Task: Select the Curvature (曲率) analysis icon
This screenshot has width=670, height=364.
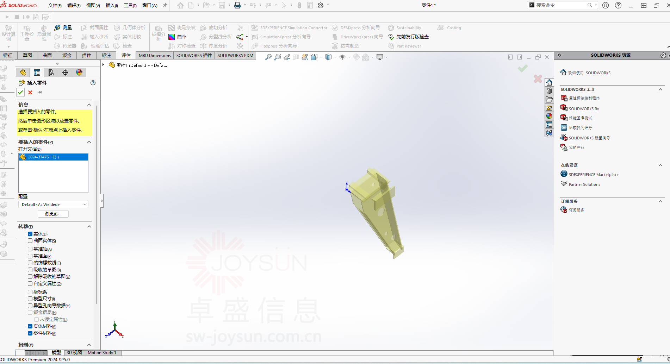Action: [x=172, y=37]
